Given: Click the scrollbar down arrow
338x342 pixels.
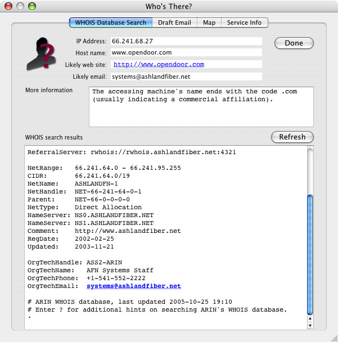Looking at the screenshot, I should [310, 326].
